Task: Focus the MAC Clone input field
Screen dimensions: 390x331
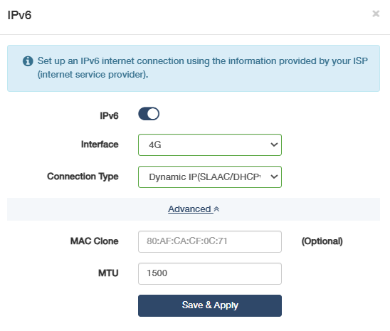Action: (210, 241)
